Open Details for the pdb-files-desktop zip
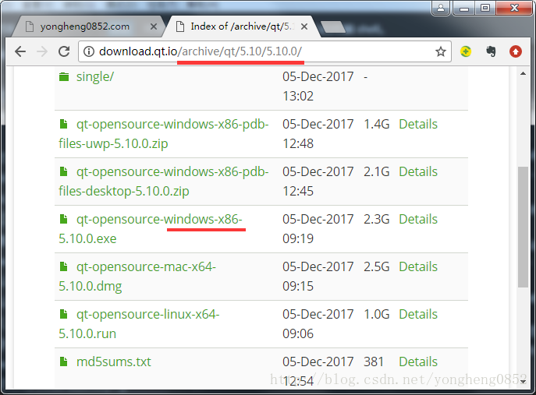 coord(418,171)
